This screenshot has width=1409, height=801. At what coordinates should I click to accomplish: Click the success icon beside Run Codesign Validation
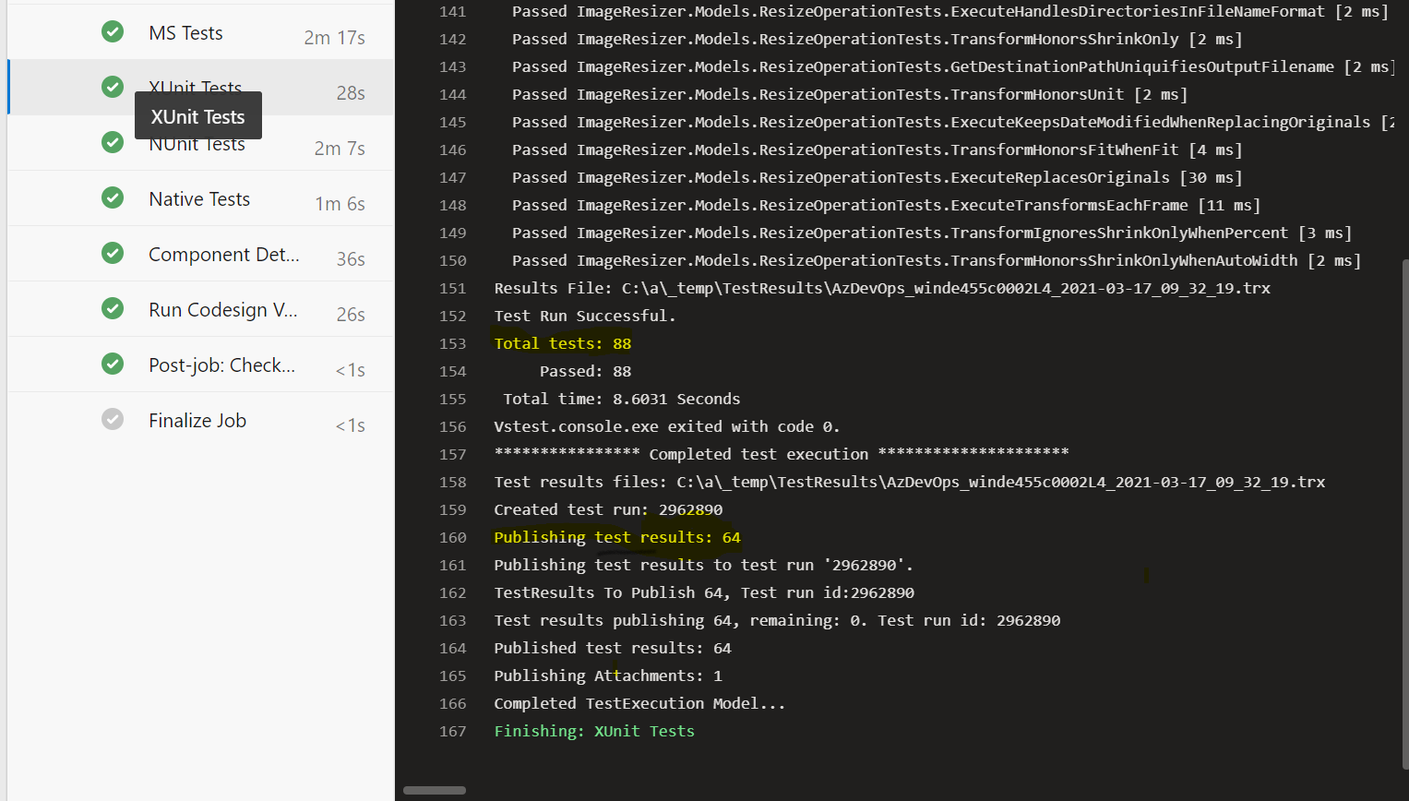coord(112,309)
